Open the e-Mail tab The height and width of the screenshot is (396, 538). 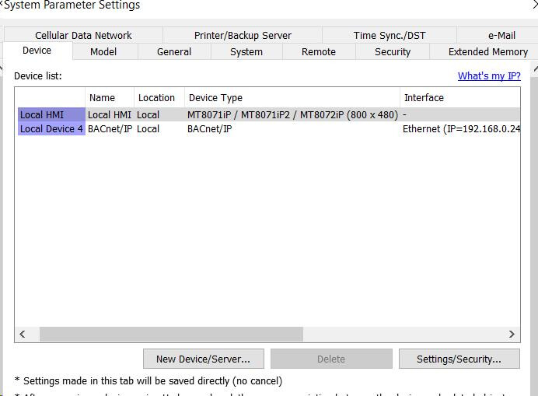(501, 35)
